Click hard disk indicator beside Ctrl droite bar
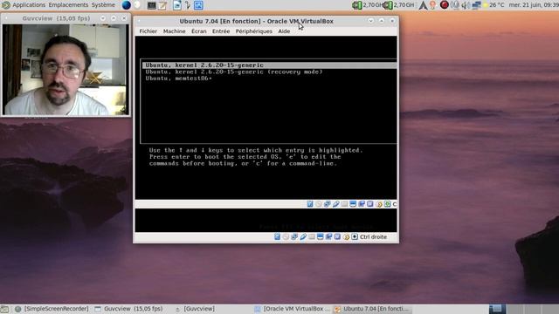Viewport: 559px width, 314px height. pyautogui.click(x=278, y=236)
